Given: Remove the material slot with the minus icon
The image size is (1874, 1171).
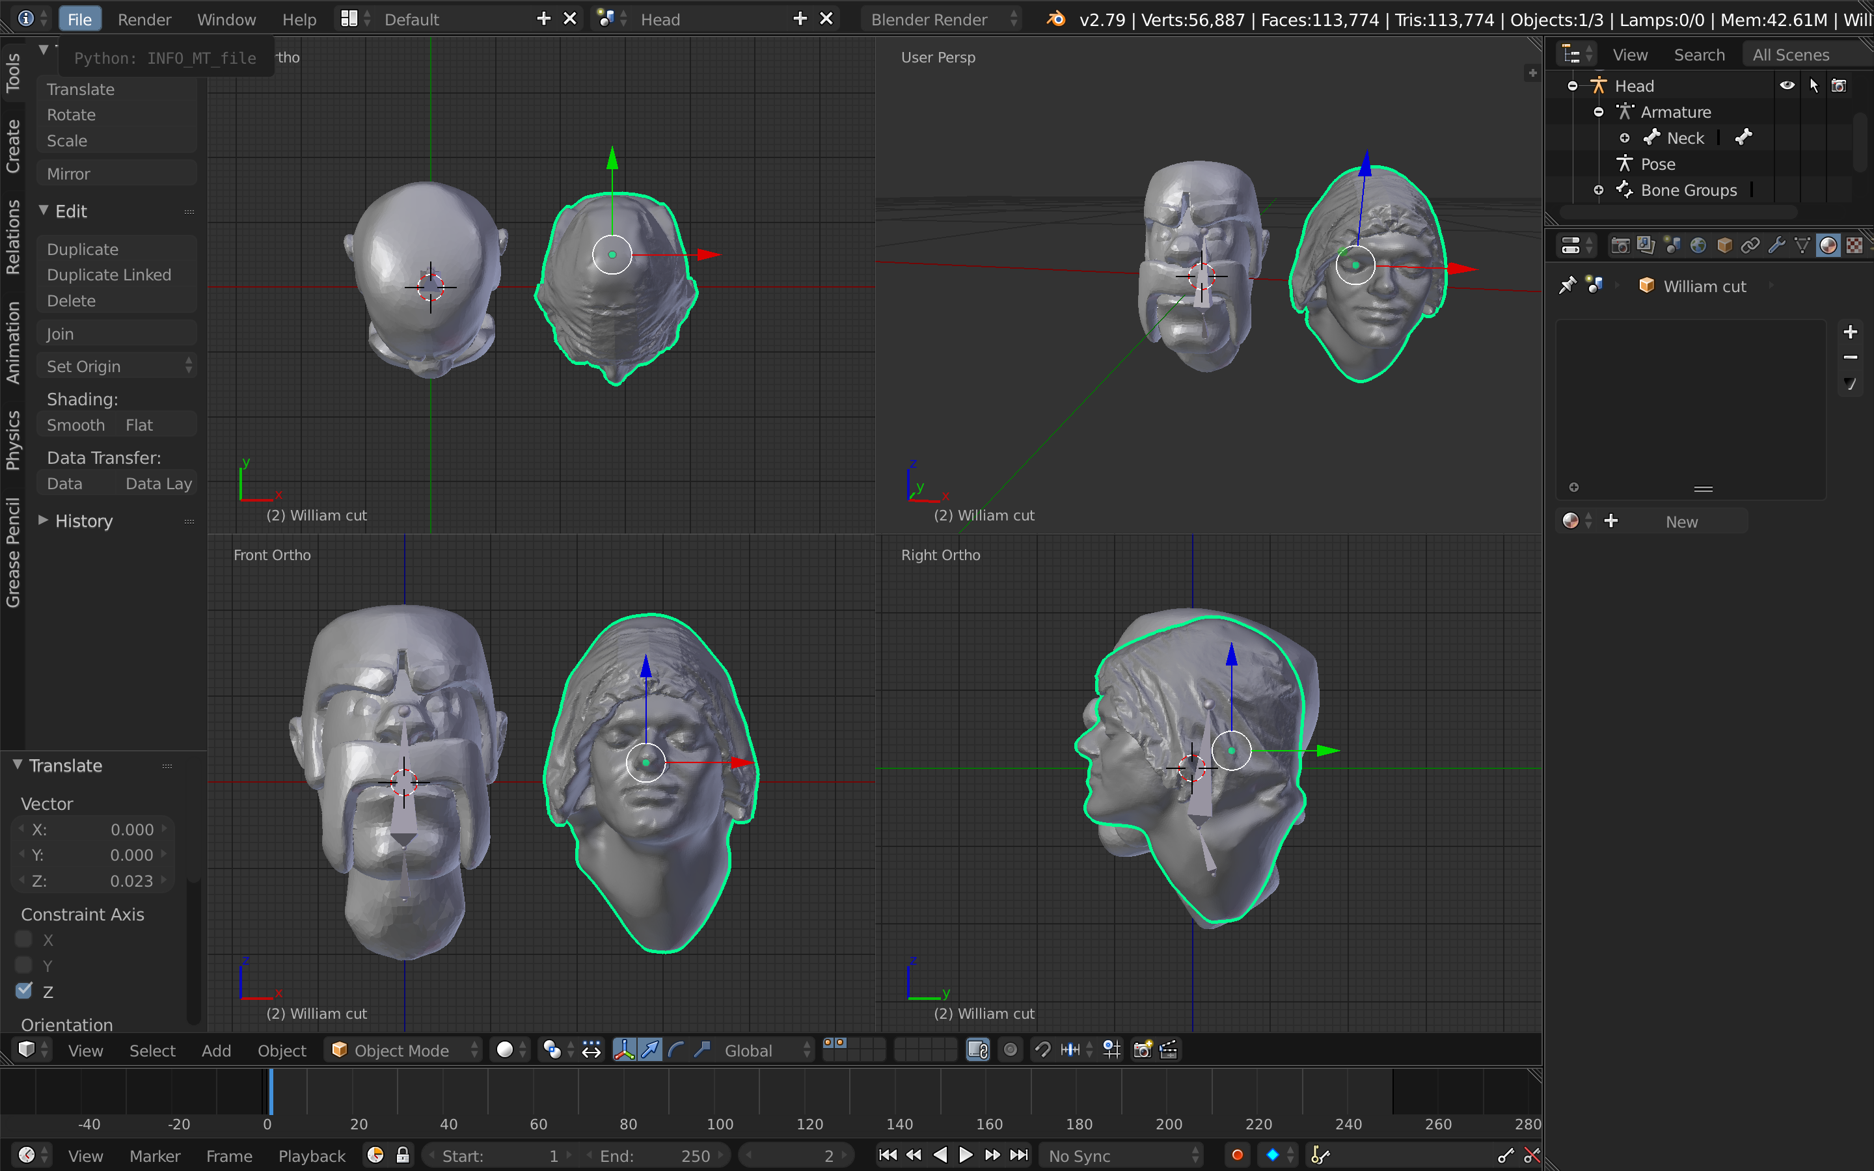Looking at the screenshot, I should tap(1850, 358).
